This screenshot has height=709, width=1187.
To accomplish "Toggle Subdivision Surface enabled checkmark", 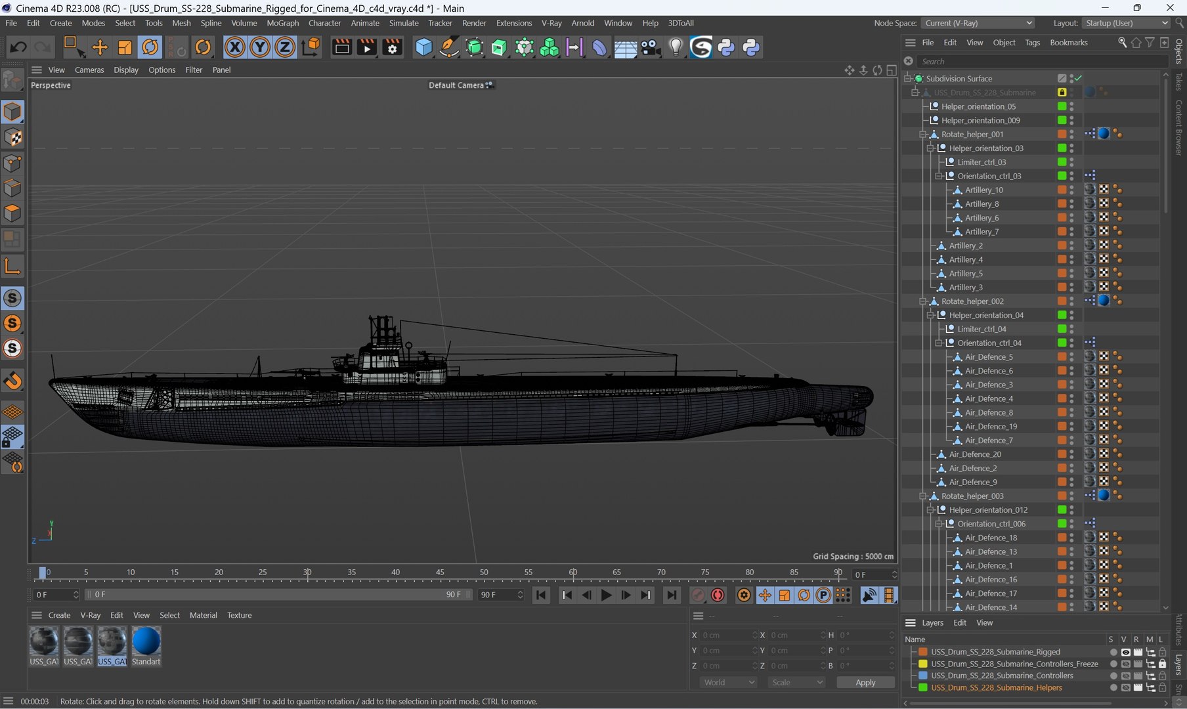I will pyautogui.click(x=1078, y=78).
